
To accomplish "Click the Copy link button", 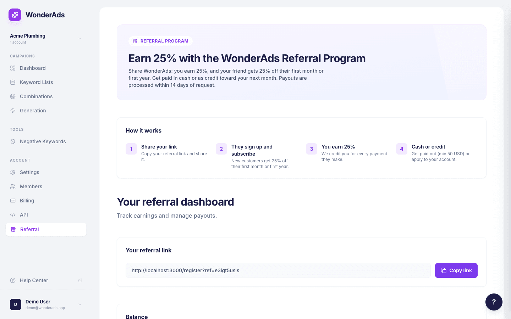I will tap(456, 270).
